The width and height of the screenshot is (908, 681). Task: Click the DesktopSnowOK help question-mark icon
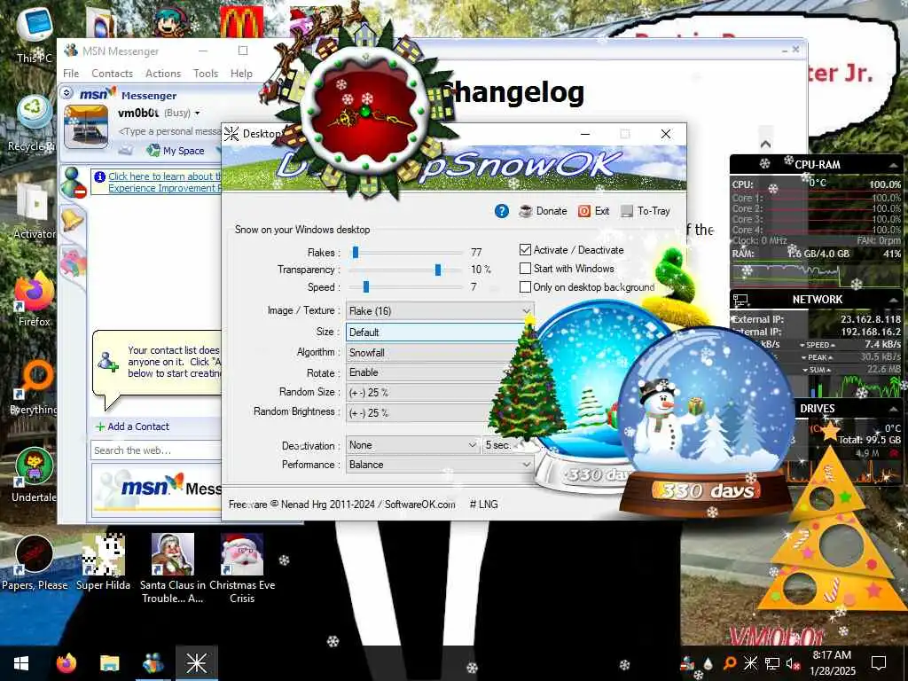tap(502, 211)
